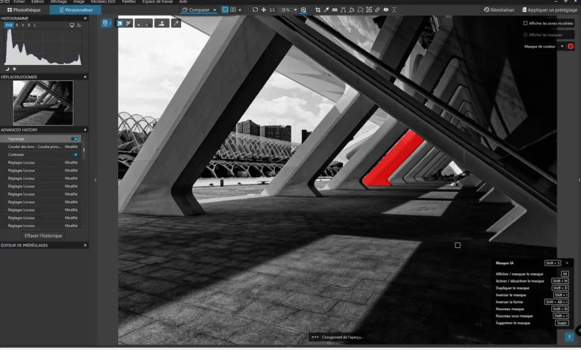Select the force parallels perspective tool

[x=343, y=10]
